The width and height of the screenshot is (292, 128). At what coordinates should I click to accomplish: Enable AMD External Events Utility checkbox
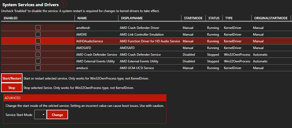[x=38, y=61]
